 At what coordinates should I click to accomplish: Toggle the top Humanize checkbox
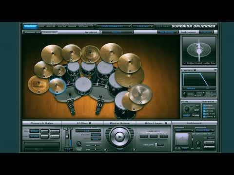pos(204,105)
